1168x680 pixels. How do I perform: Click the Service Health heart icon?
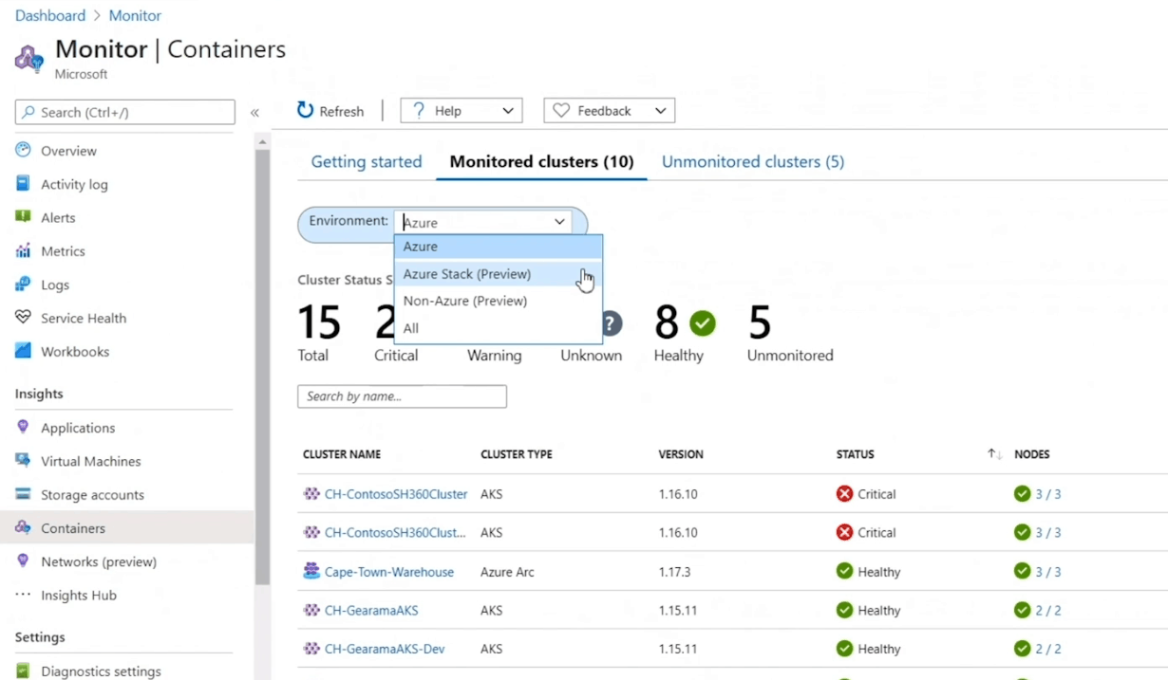tap(23, 318)
